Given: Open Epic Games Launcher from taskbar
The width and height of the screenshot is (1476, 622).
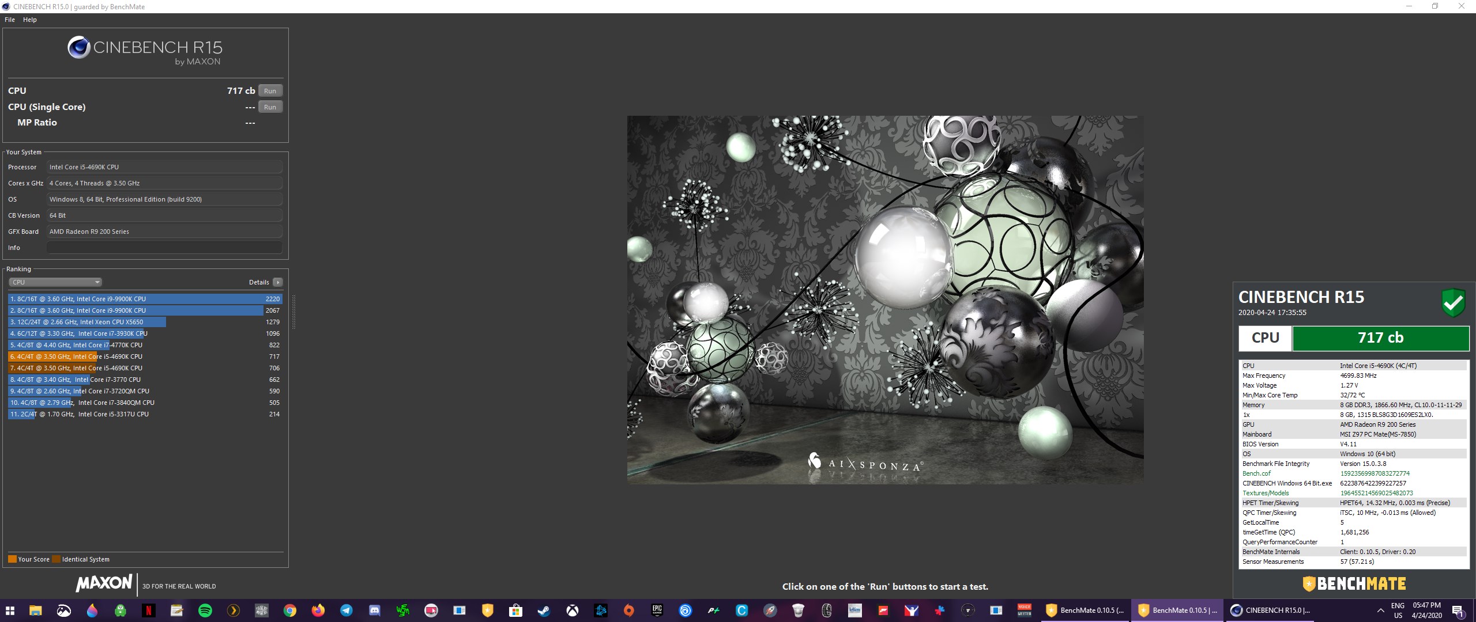Looking at the screenshot, I should click(657, 610).
